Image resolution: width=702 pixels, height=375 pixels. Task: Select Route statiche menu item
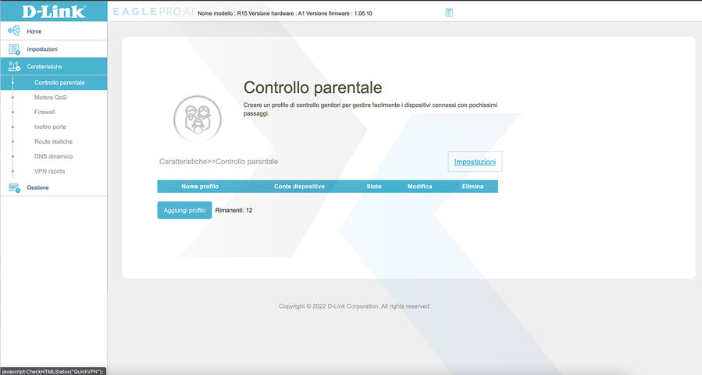click(53, 141)
